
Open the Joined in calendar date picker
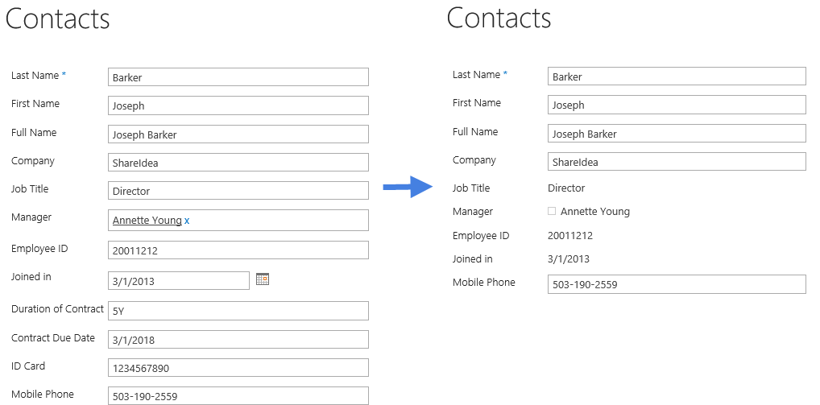(x=262, y=279)
